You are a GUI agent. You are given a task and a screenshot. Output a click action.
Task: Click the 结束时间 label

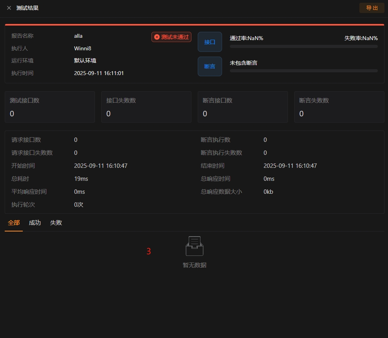(x=213, y=165)
